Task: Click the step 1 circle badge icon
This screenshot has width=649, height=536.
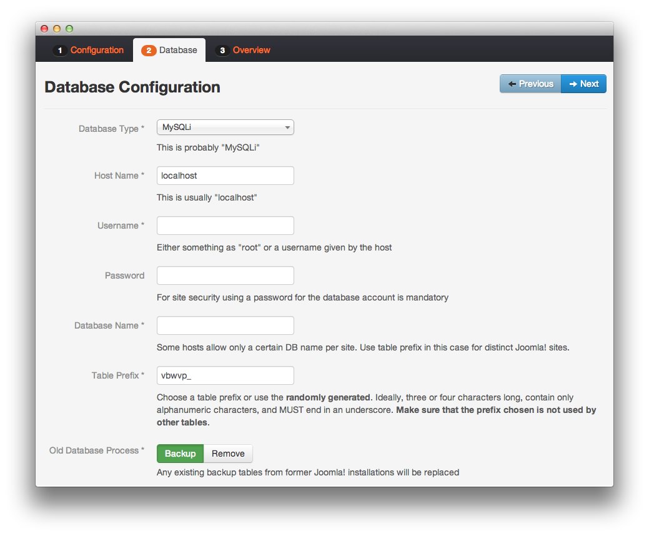Action: point(60,50)
